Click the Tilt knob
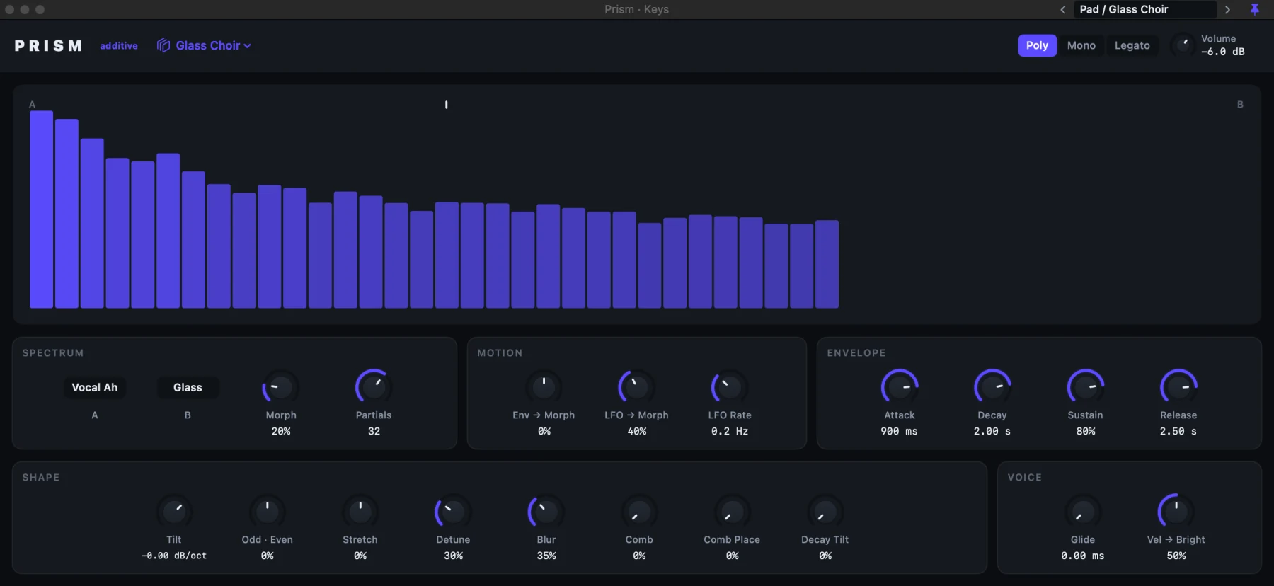Viewport: 1274px width, 586px height. click(x=174, y=512)
